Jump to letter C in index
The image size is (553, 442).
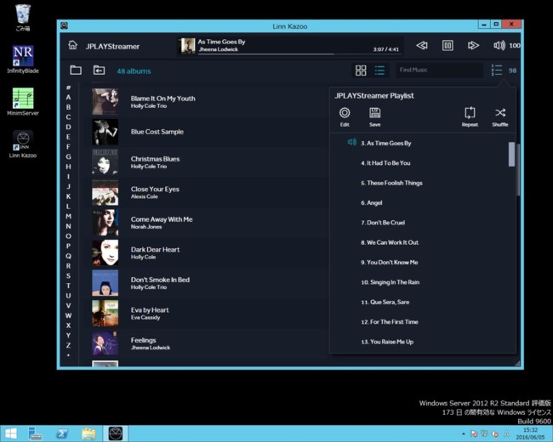68,117
